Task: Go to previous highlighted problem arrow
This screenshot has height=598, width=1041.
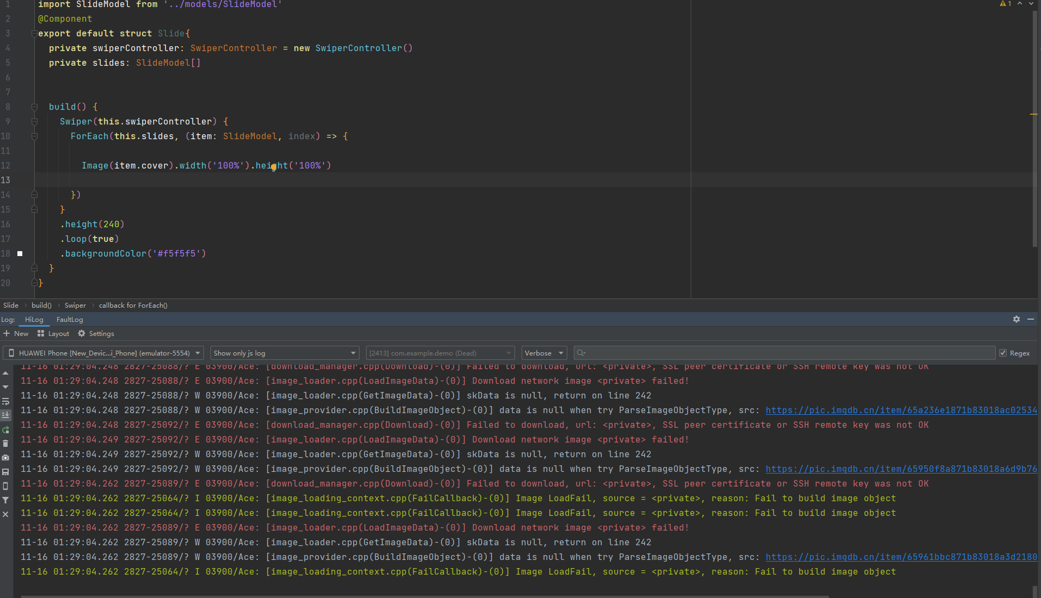Action: pyautogui.click(x=1020, y=4)
